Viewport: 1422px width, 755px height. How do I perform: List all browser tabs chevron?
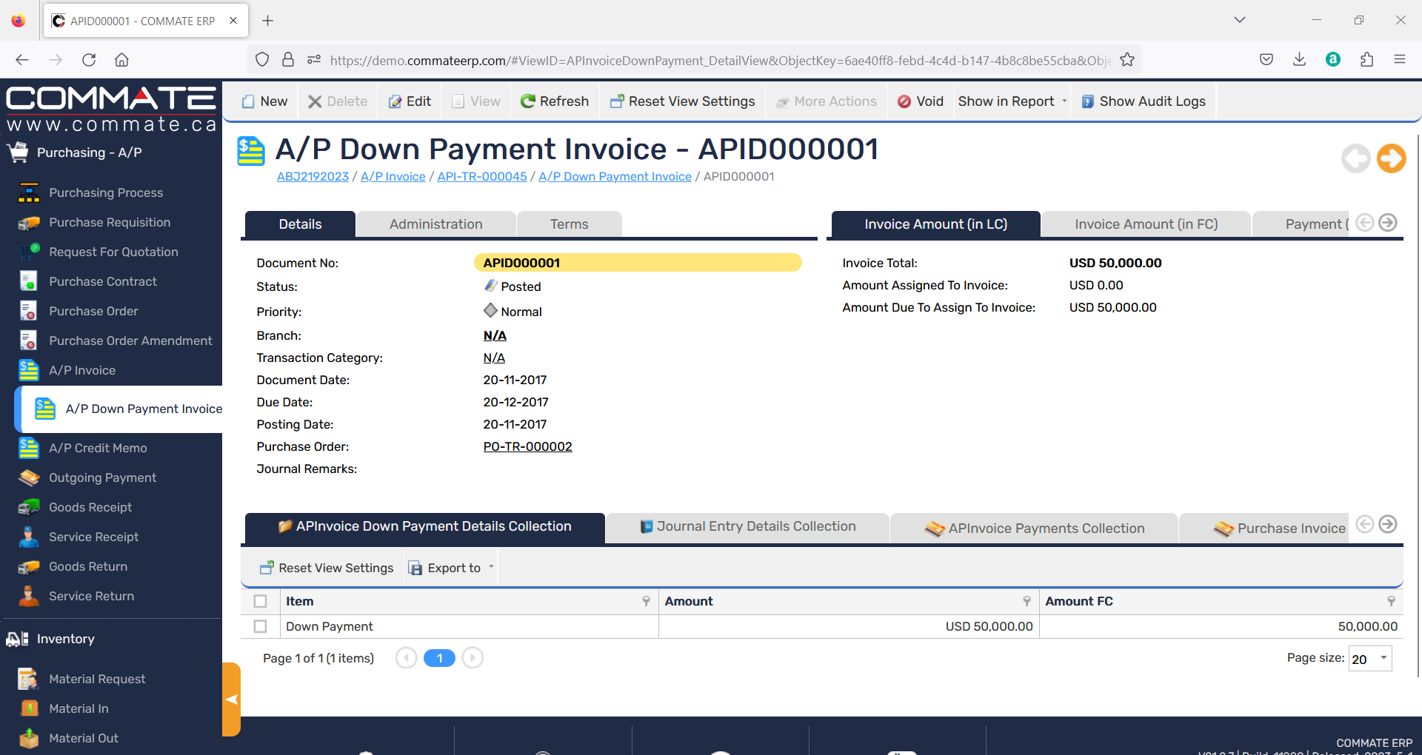pyautogui.click(x=1240, y=20)
